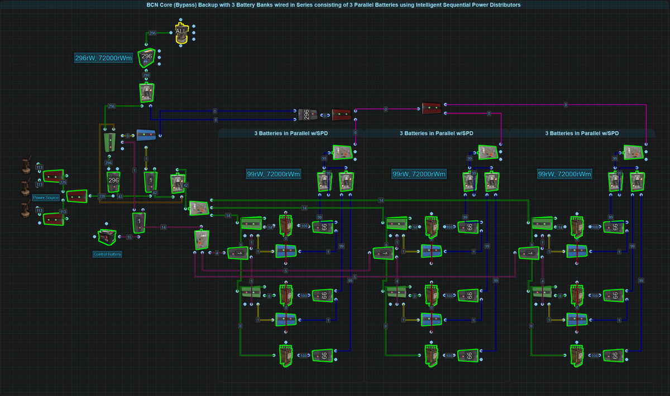Click the upper red root combiner near turbines
670x396 pixels.
(x=54, y=177)
